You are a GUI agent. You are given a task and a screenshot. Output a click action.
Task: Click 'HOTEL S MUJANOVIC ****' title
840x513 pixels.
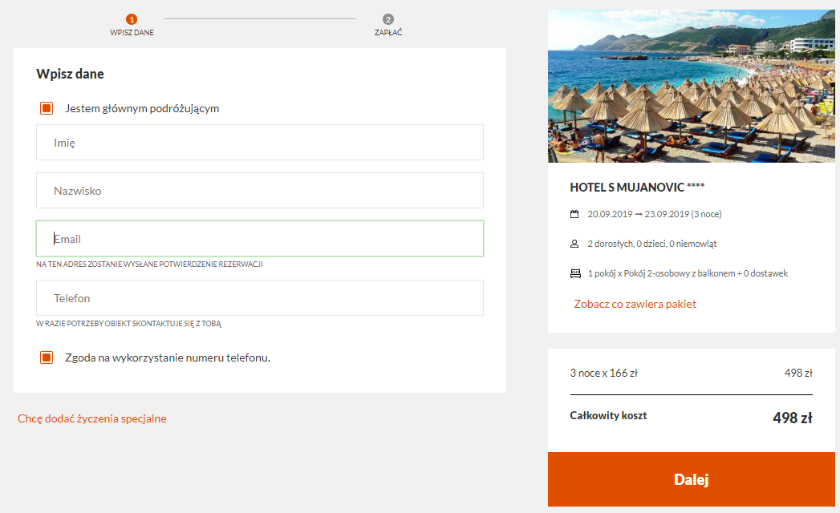(637, 188)
